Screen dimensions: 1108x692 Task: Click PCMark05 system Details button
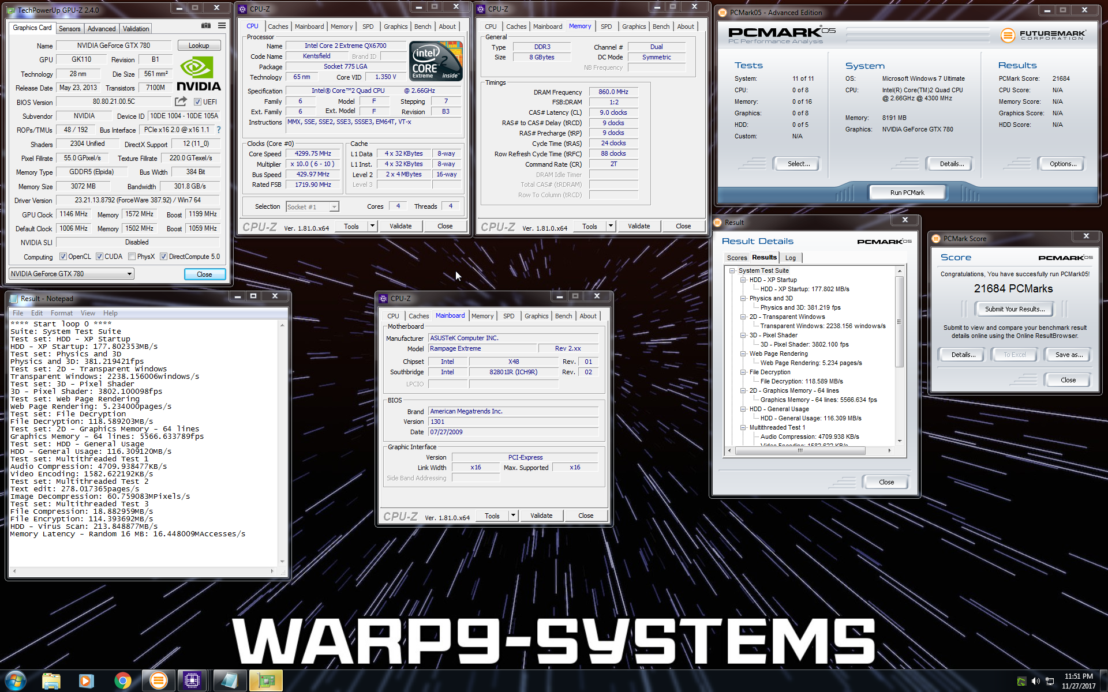pos(952,164)
